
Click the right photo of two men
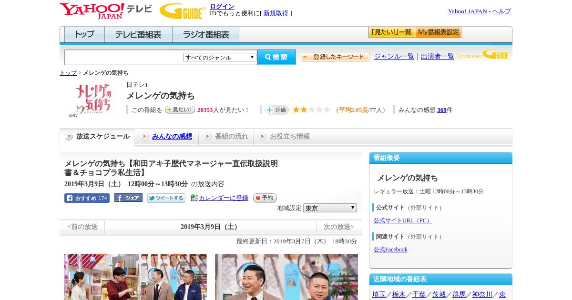click(286, 277)
